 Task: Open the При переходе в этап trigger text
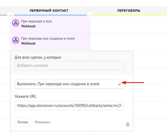click(x=36, y=21)
